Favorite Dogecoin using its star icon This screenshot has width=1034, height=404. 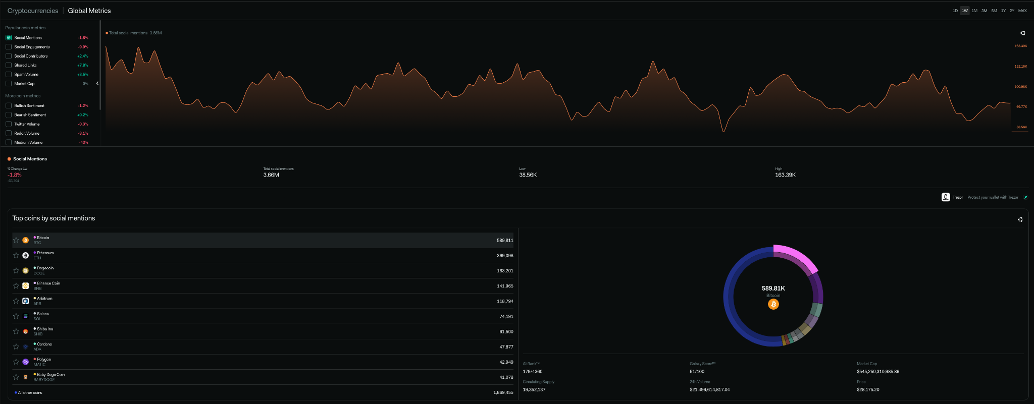point(16,271)
